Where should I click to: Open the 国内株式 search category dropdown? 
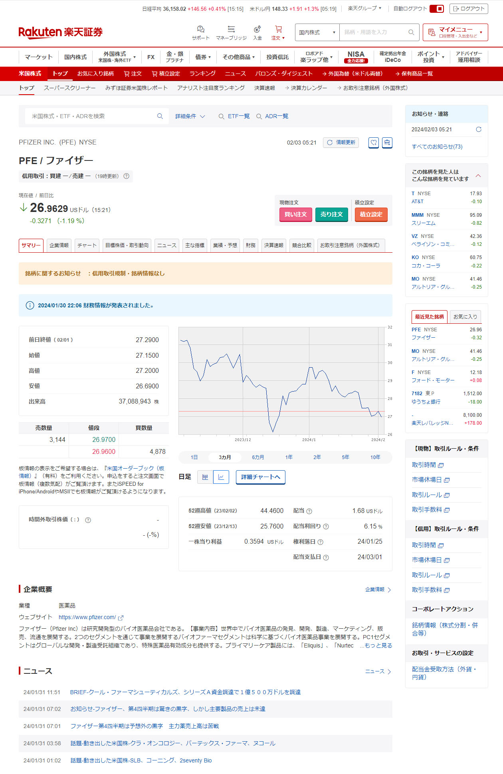tap(317, 32)
